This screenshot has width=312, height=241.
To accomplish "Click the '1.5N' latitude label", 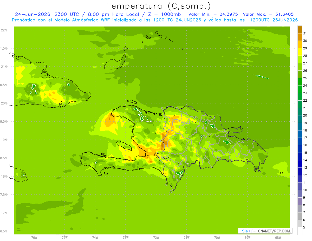I will tap(4, 48).
